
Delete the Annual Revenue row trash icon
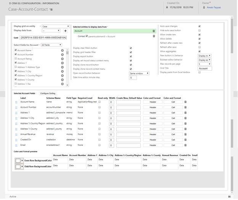click(185, 134)
